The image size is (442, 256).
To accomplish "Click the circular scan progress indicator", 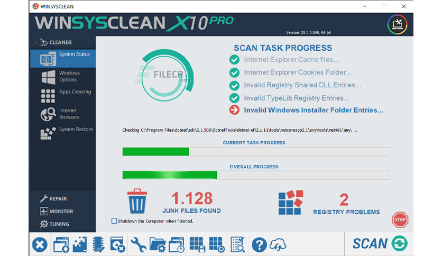I will coord(167,75).
